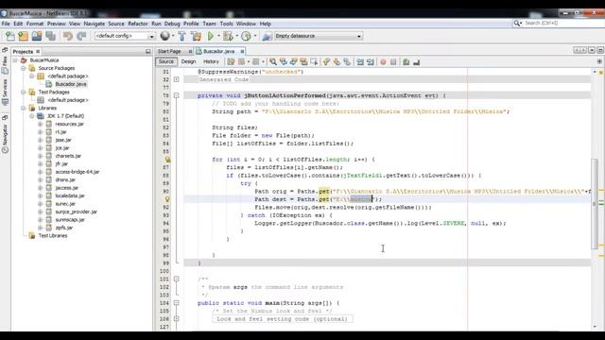Screen dimensions: 605x340
Task: Select charsets.jar in libraries tree
Action: 68,156
